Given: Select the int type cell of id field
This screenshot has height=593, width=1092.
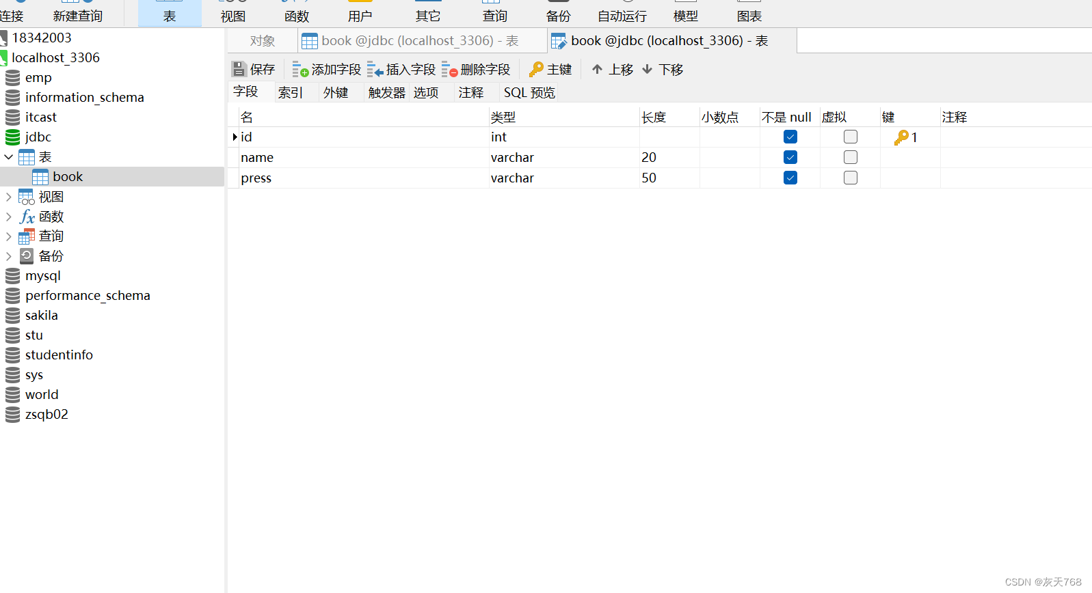Looking at the screenshot, I should (x=564, y=137).
